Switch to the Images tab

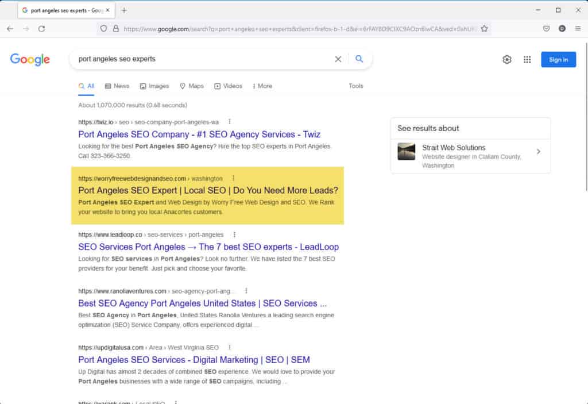click(x=154, y=86)
